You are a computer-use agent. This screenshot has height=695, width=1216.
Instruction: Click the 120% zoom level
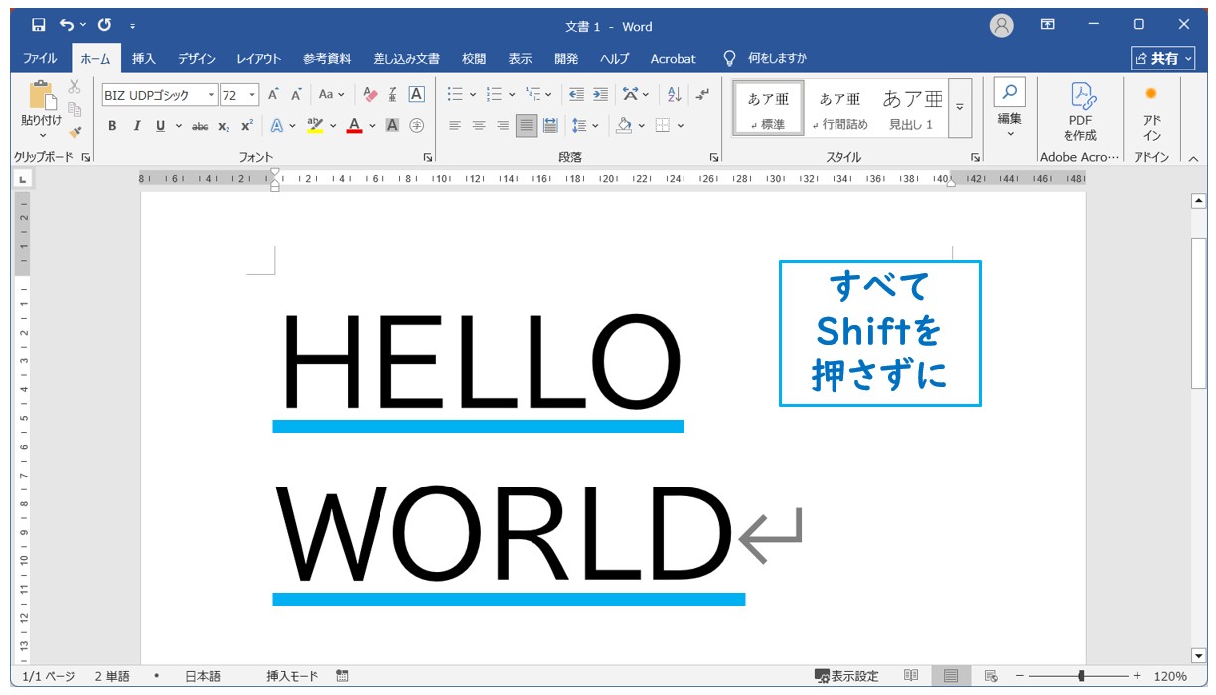pos(1169,676)
